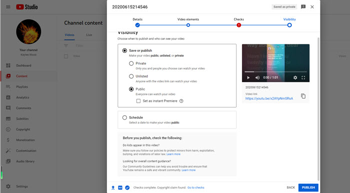
Task: Open the Audio library icon
Action: 8,161
